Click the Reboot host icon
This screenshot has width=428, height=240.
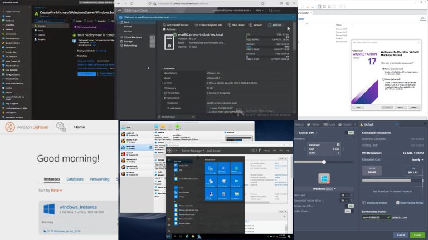coord(251,25)
